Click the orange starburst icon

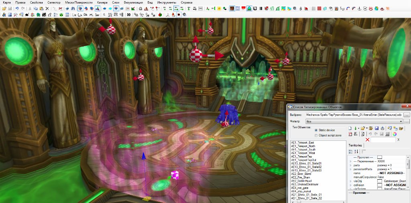click(x=388, y=8)
